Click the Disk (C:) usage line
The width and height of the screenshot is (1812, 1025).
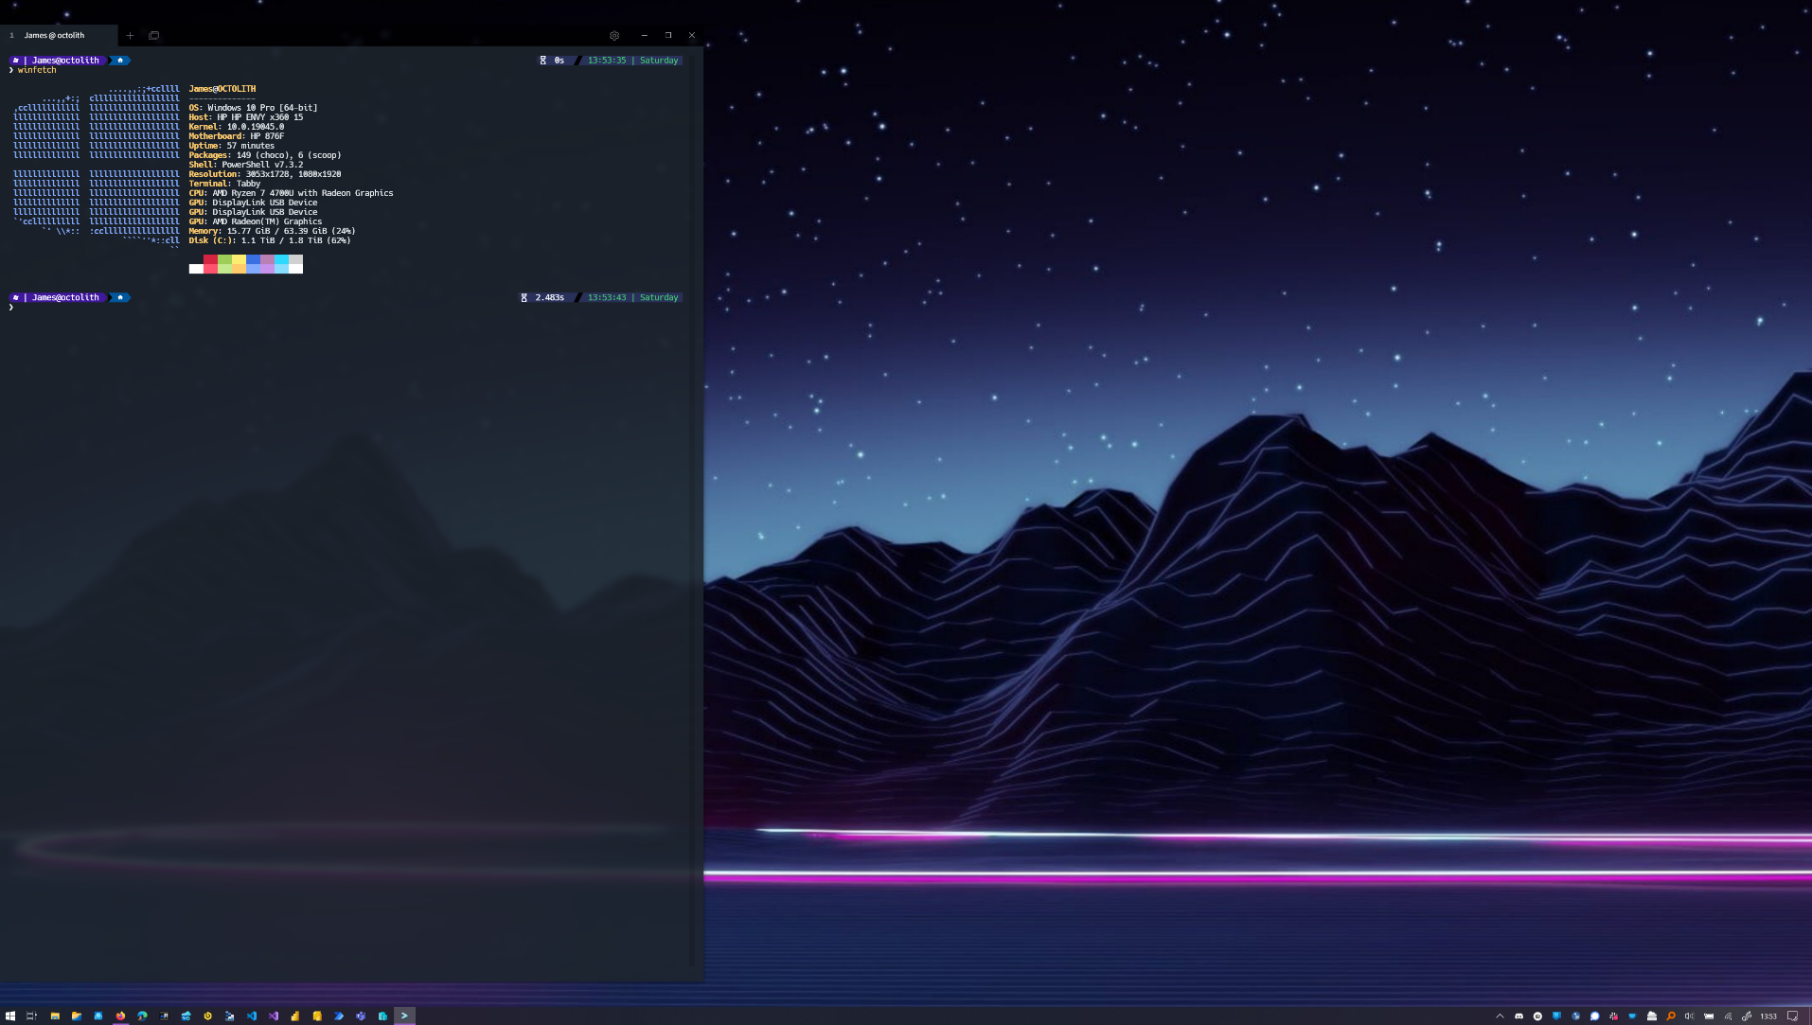click(270, 240)
